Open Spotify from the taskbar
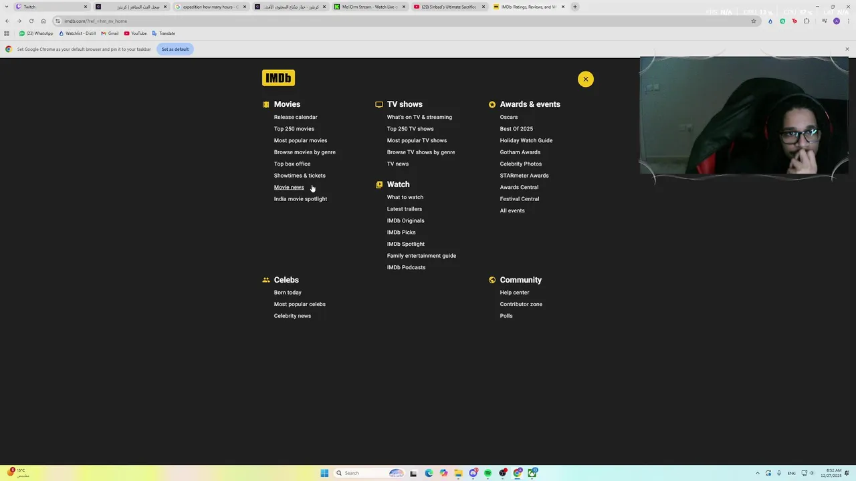 (x=488, y=473)
